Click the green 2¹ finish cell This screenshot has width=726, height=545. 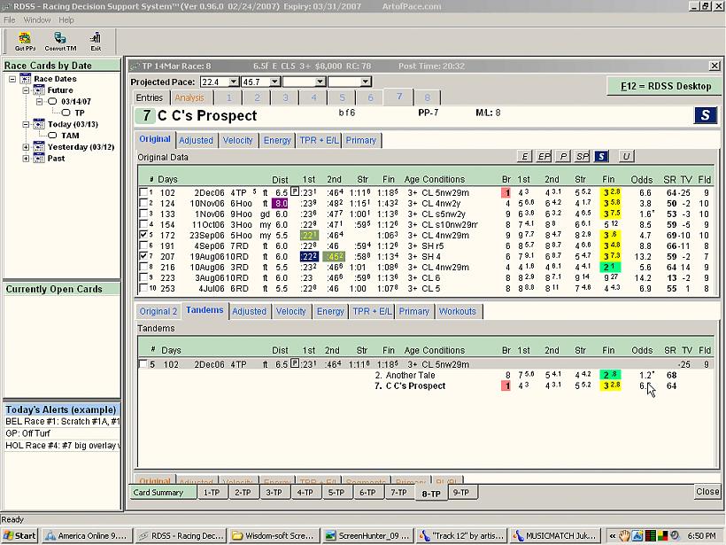click(x=609, y=267)
